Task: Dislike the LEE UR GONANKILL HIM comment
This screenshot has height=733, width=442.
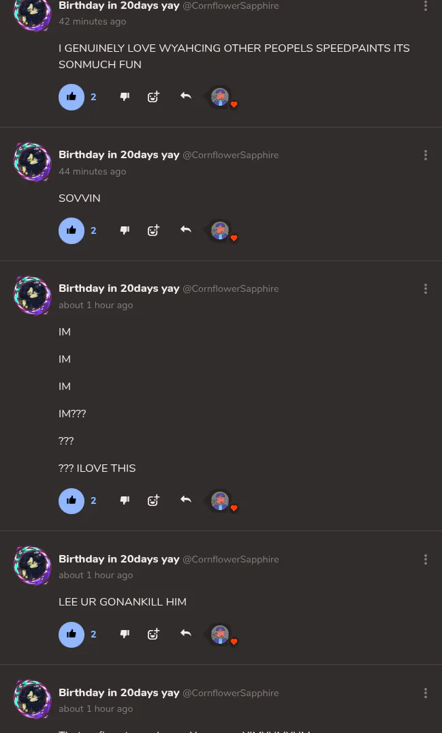Action: pyautogui.click(x=125, y=634)
